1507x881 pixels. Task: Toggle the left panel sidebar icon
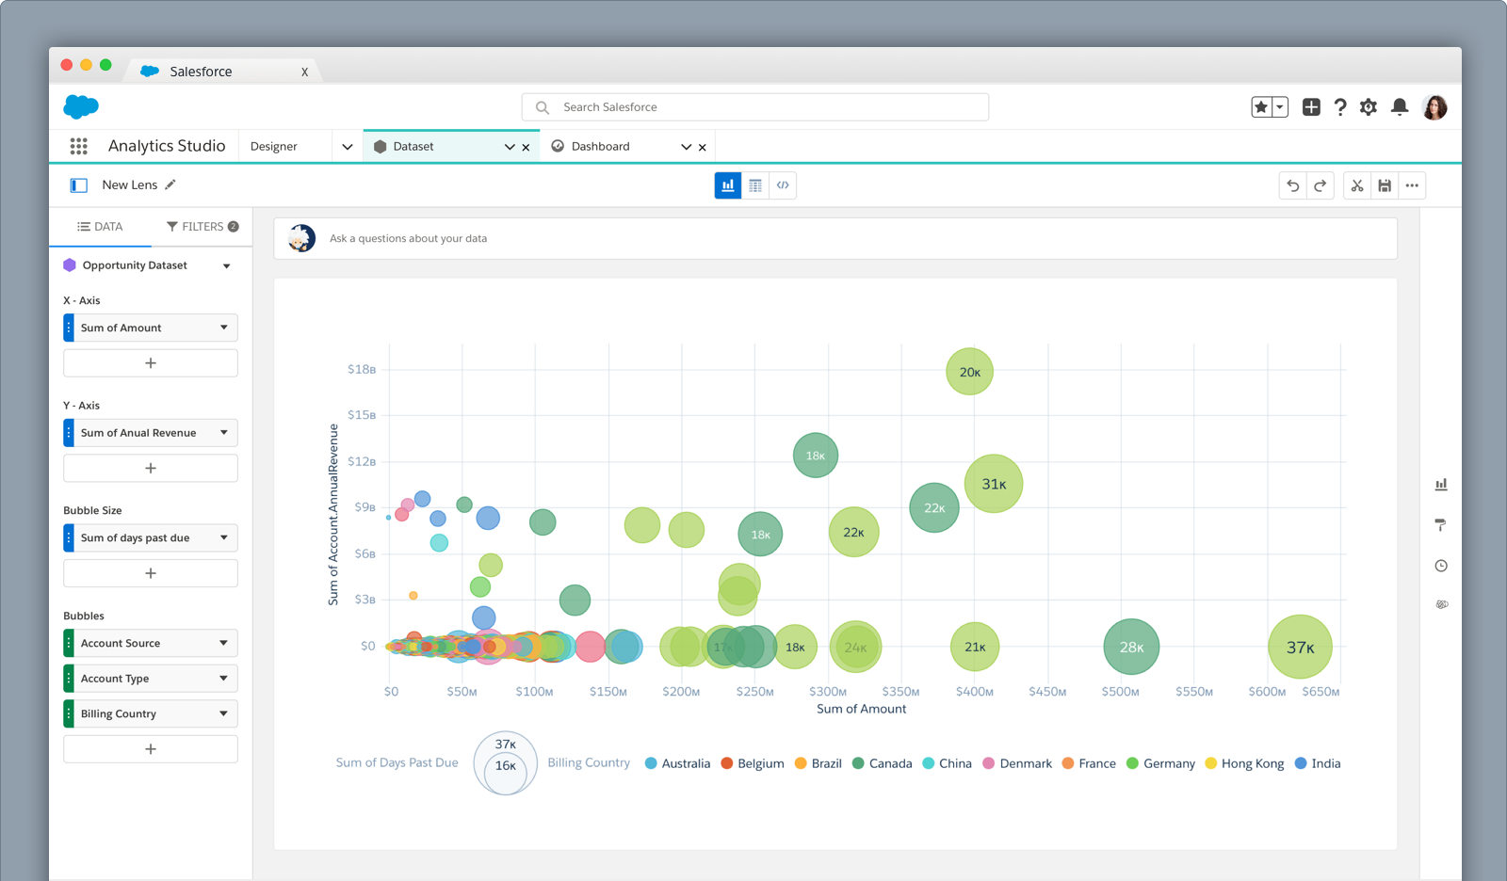point(79,185)
